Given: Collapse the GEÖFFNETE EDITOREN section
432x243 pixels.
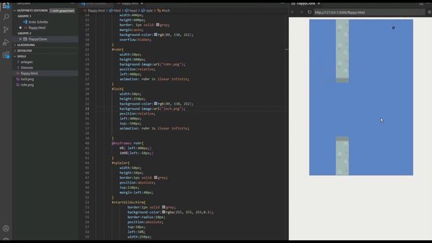Looking at the screenshot, I should point(15,11).
